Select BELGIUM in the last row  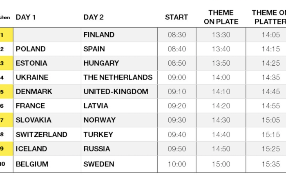[x=32, y=164]
